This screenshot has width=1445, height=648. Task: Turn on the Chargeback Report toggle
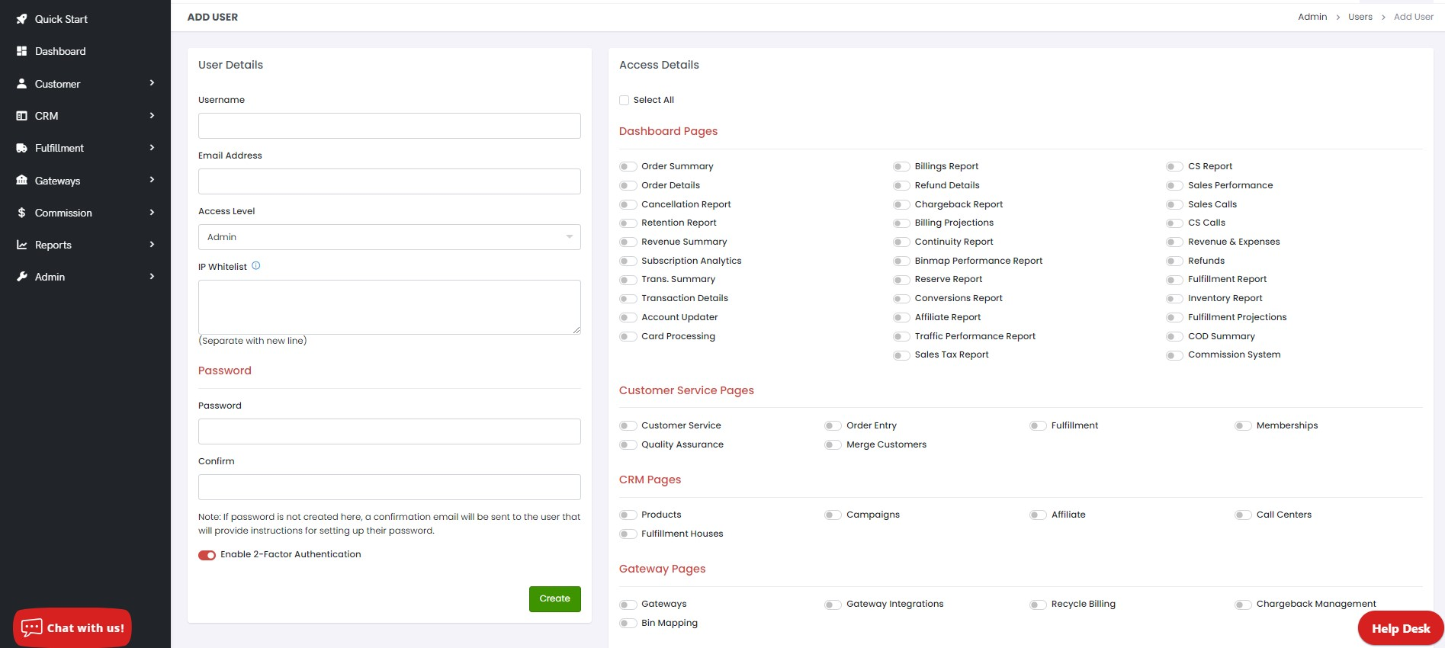[901, 204]
